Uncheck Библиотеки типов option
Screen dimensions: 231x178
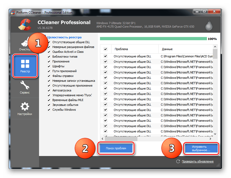[49, 57]
